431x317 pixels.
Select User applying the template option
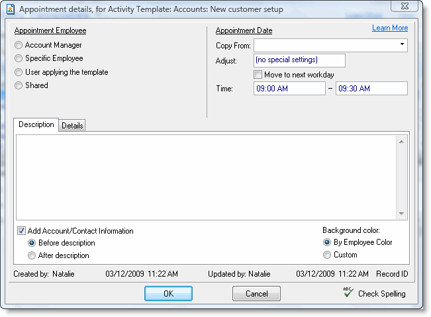tap(19, 72)
